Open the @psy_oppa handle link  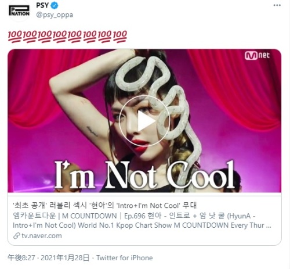(x=55, y=15)
